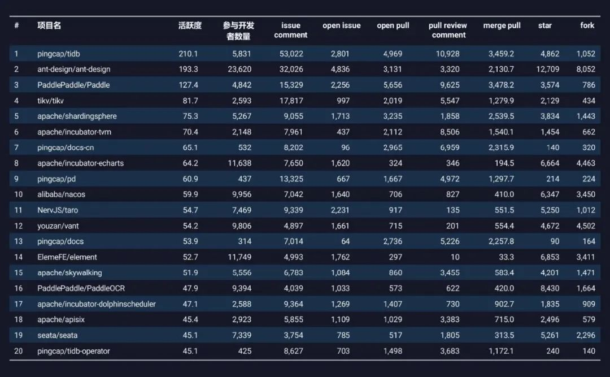610x377 pixels.
Task: Select project name apache/apisix
Action: pos(61,319)
